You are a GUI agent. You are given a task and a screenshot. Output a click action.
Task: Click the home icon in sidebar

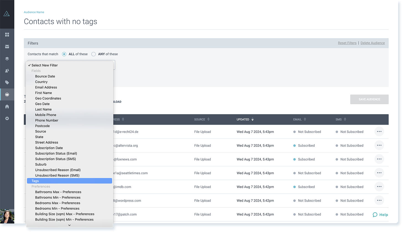(7, 106)
